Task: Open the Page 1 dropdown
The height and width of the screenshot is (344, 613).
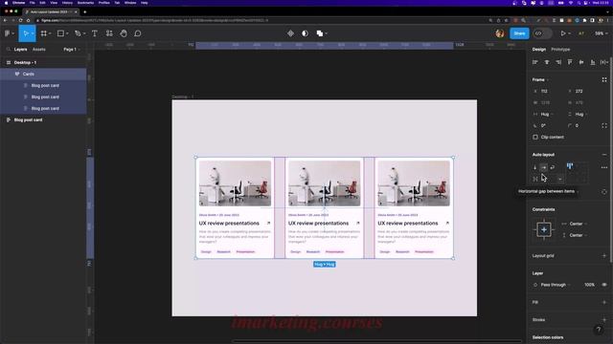Action: 71,49
